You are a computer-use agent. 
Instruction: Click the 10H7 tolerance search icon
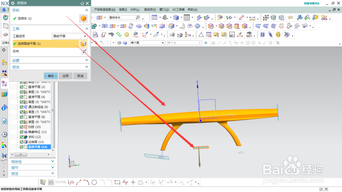coord(249,35)
